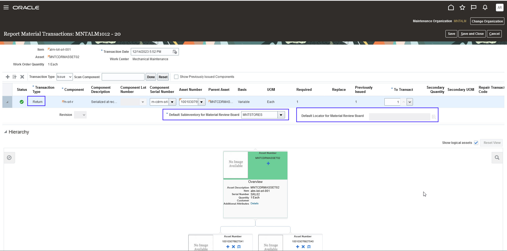Open the Transaction Type dropdown

coord(64,77)
